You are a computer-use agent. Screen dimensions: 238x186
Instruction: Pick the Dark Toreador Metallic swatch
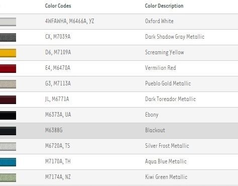(x=8, y=100)
